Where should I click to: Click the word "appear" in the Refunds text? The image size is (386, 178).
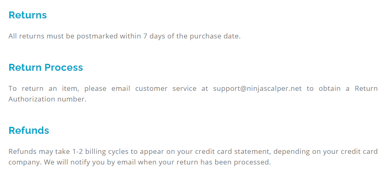pyautogui.click(x=151, y=151)
